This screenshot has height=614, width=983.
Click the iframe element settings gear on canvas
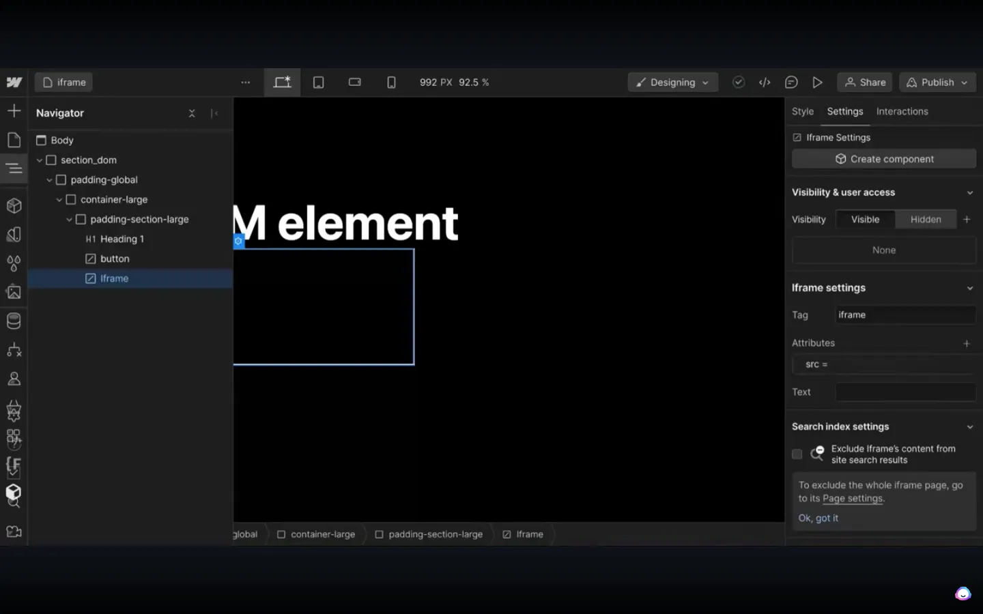[x=238, y=242]
